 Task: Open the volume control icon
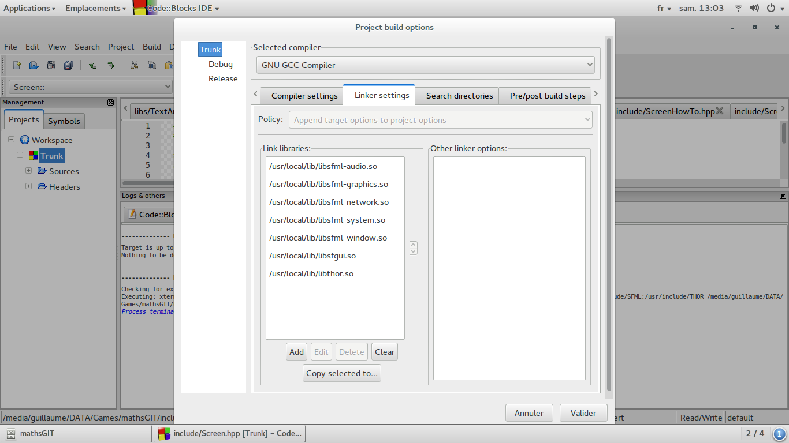pos(754,8)
